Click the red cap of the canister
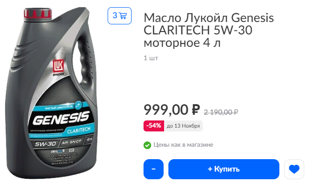Image resolution: width=310 pixels, height=195 pixels. (x=38, y=13)
